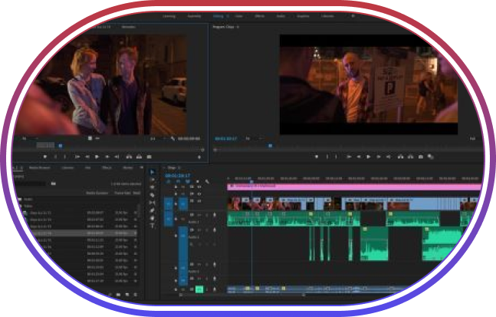Switch to Learning workspace tab
This screenshot has width=496, height=317.
coord(169,16)
